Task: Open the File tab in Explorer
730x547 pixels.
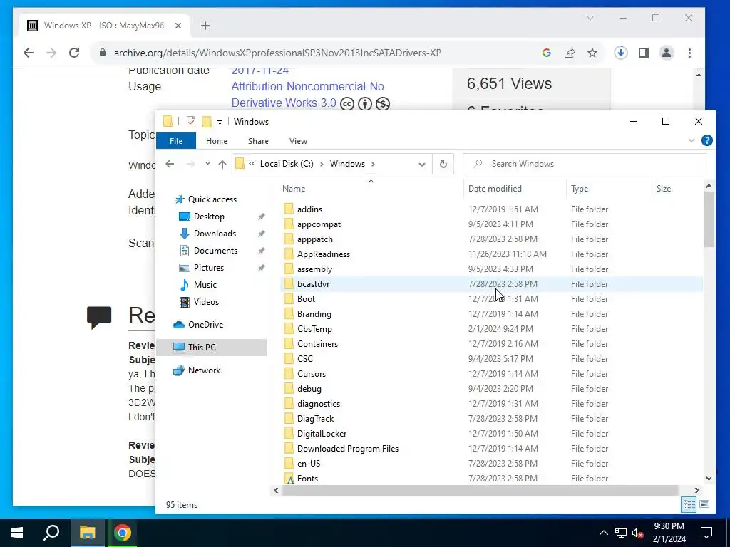Action: (x=176, y=141)
